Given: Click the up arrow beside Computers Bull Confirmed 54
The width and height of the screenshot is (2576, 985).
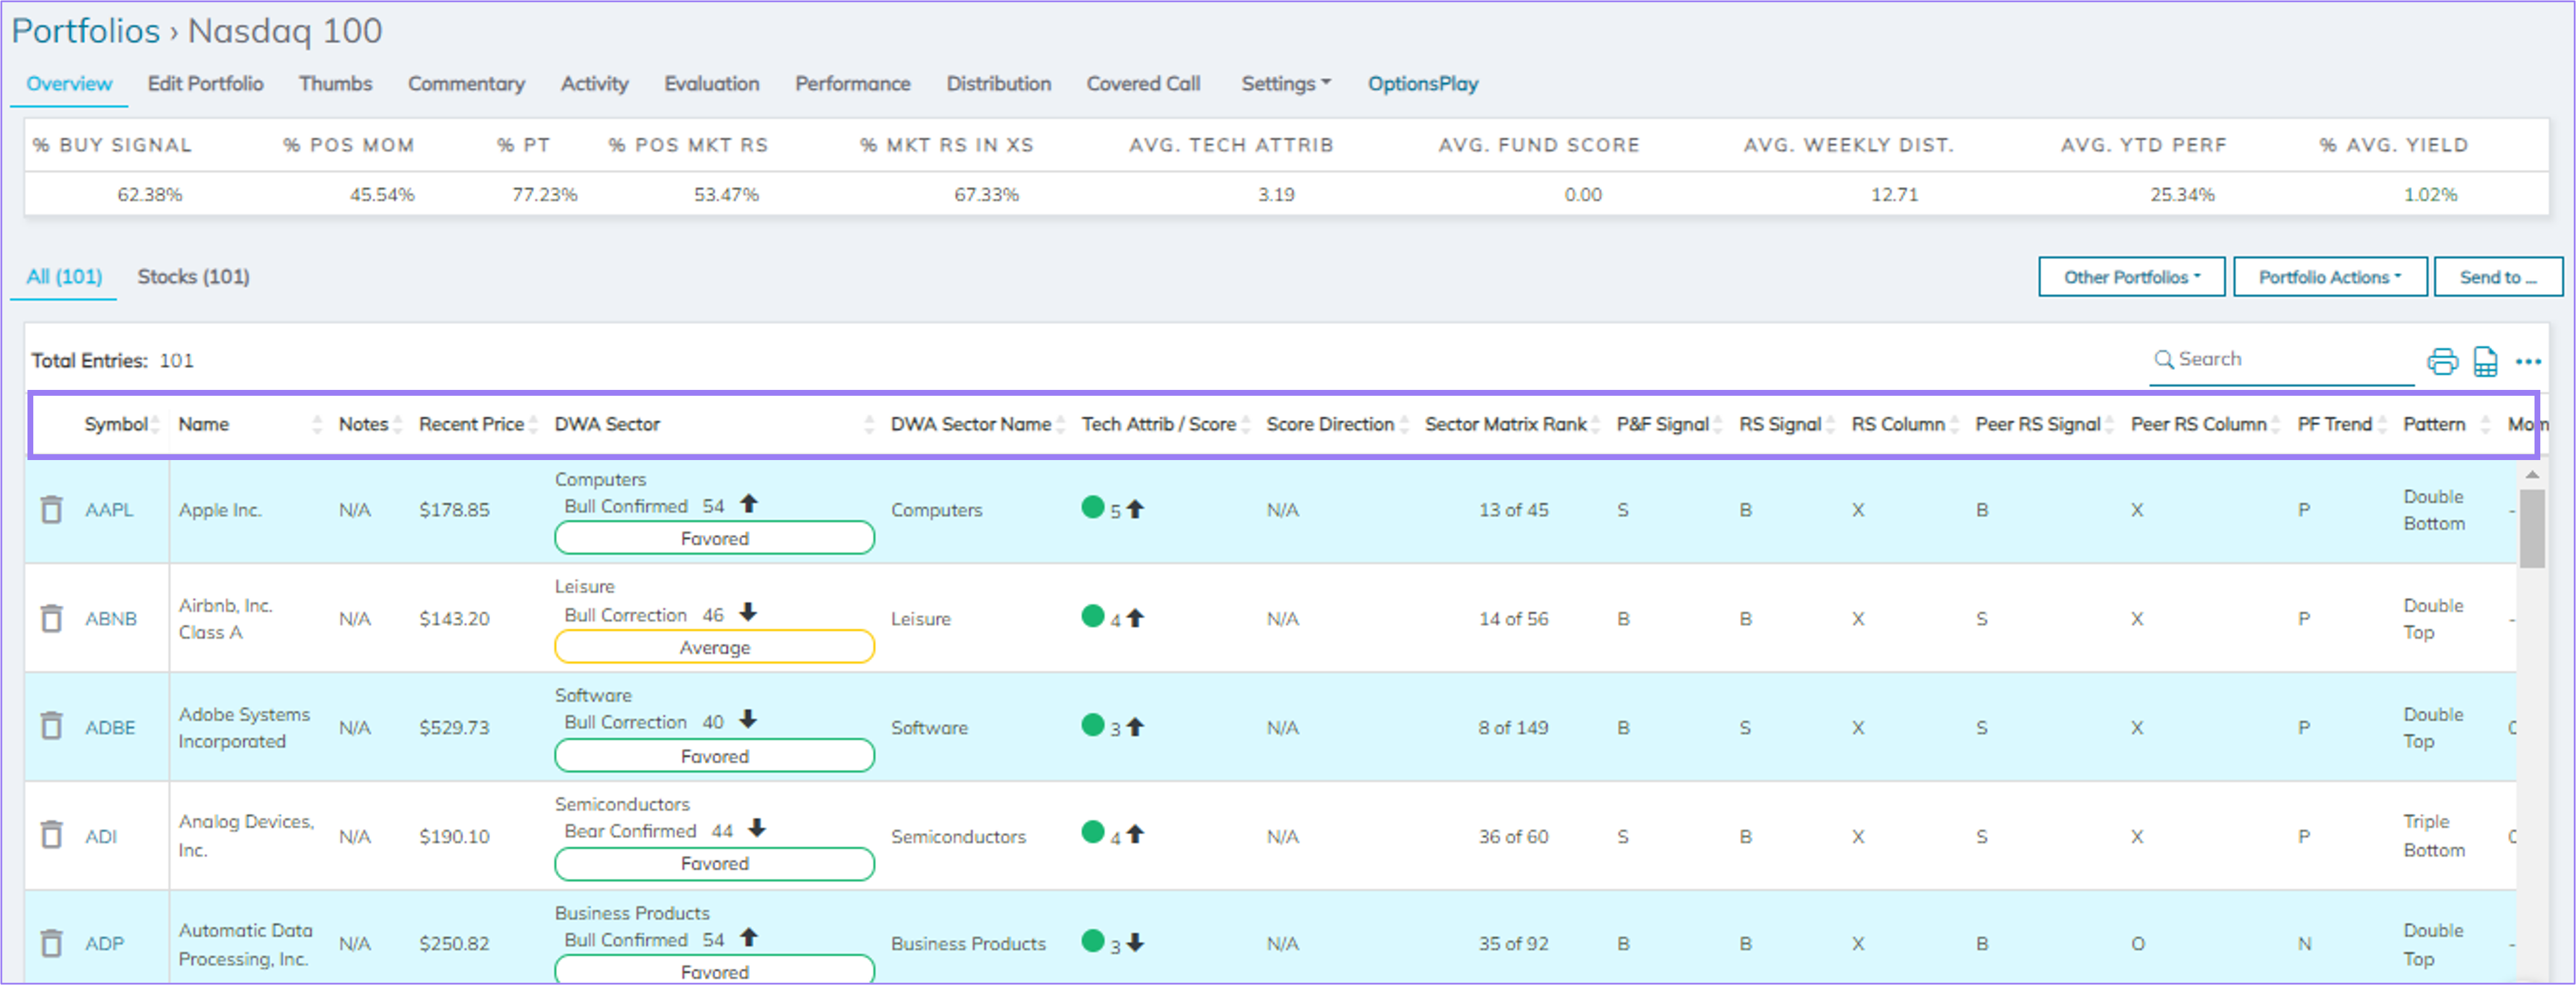Looking at the screenshot, I should pos(749,504).
